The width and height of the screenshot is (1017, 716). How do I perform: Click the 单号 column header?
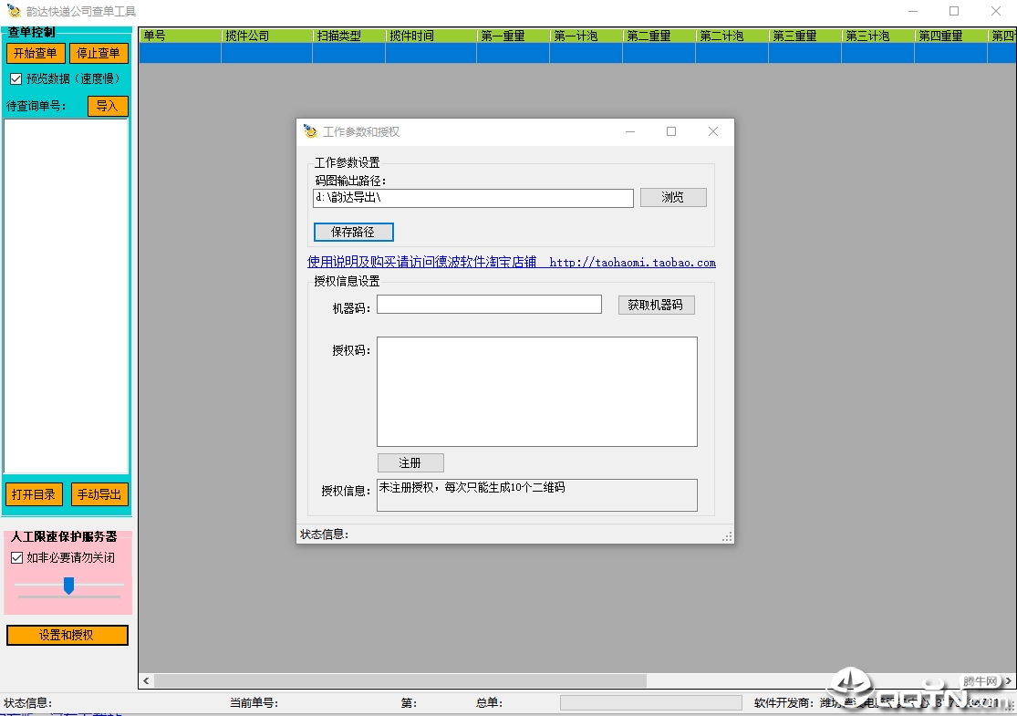pos(181,36)
